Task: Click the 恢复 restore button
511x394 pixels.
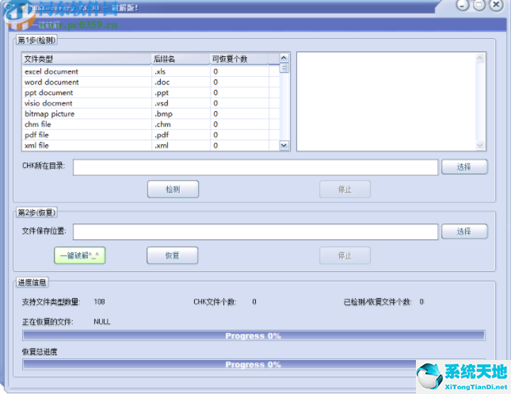Action: coord(173,255)
